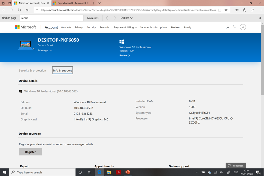264x176 pixels.
Task: Share this page icon
Action: pos(252,10)
